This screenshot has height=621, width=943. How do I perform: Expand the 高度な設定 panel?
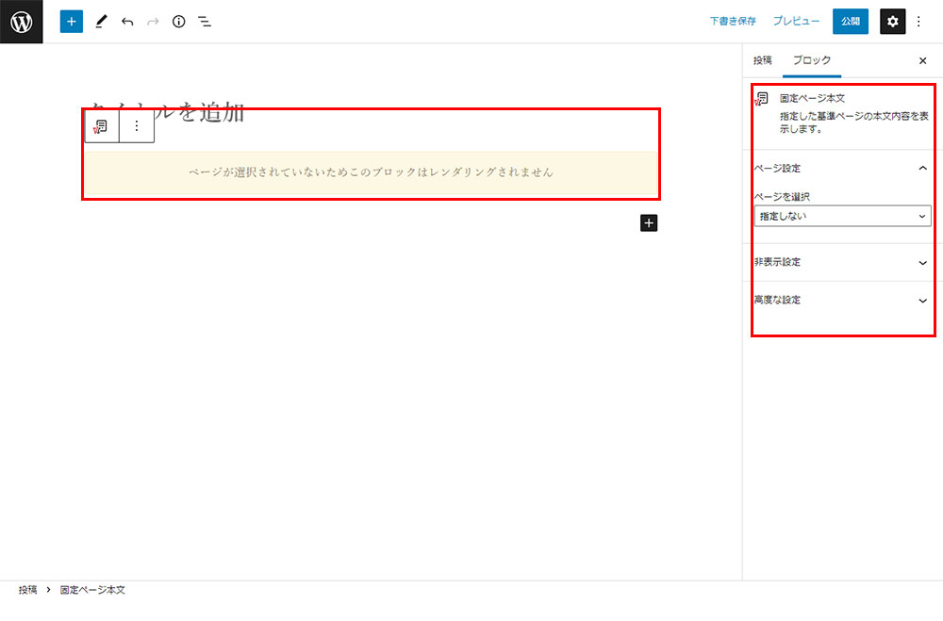(922, 300)
